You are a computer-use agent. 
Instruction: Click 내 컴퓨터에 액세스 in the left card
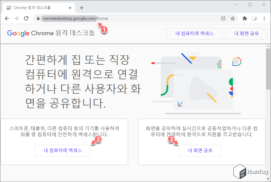[x=63, y=150]
